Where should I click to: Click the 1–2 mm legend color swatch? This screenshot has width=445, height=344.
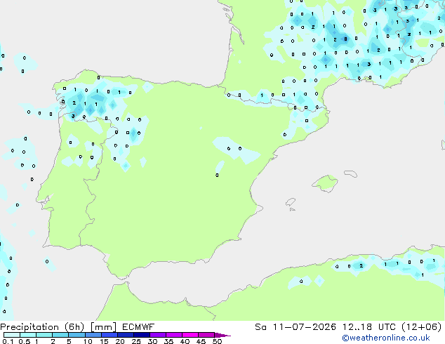coord(44,335)
